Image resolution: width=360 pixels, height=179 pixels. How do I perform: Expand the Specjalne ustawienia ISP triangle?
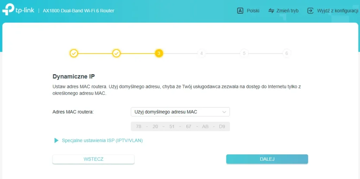pyautogui.click(x=56, y=140)
